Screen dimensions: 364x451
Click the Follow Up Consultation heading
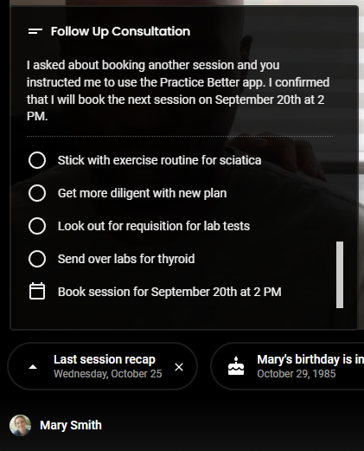point(120,31)
